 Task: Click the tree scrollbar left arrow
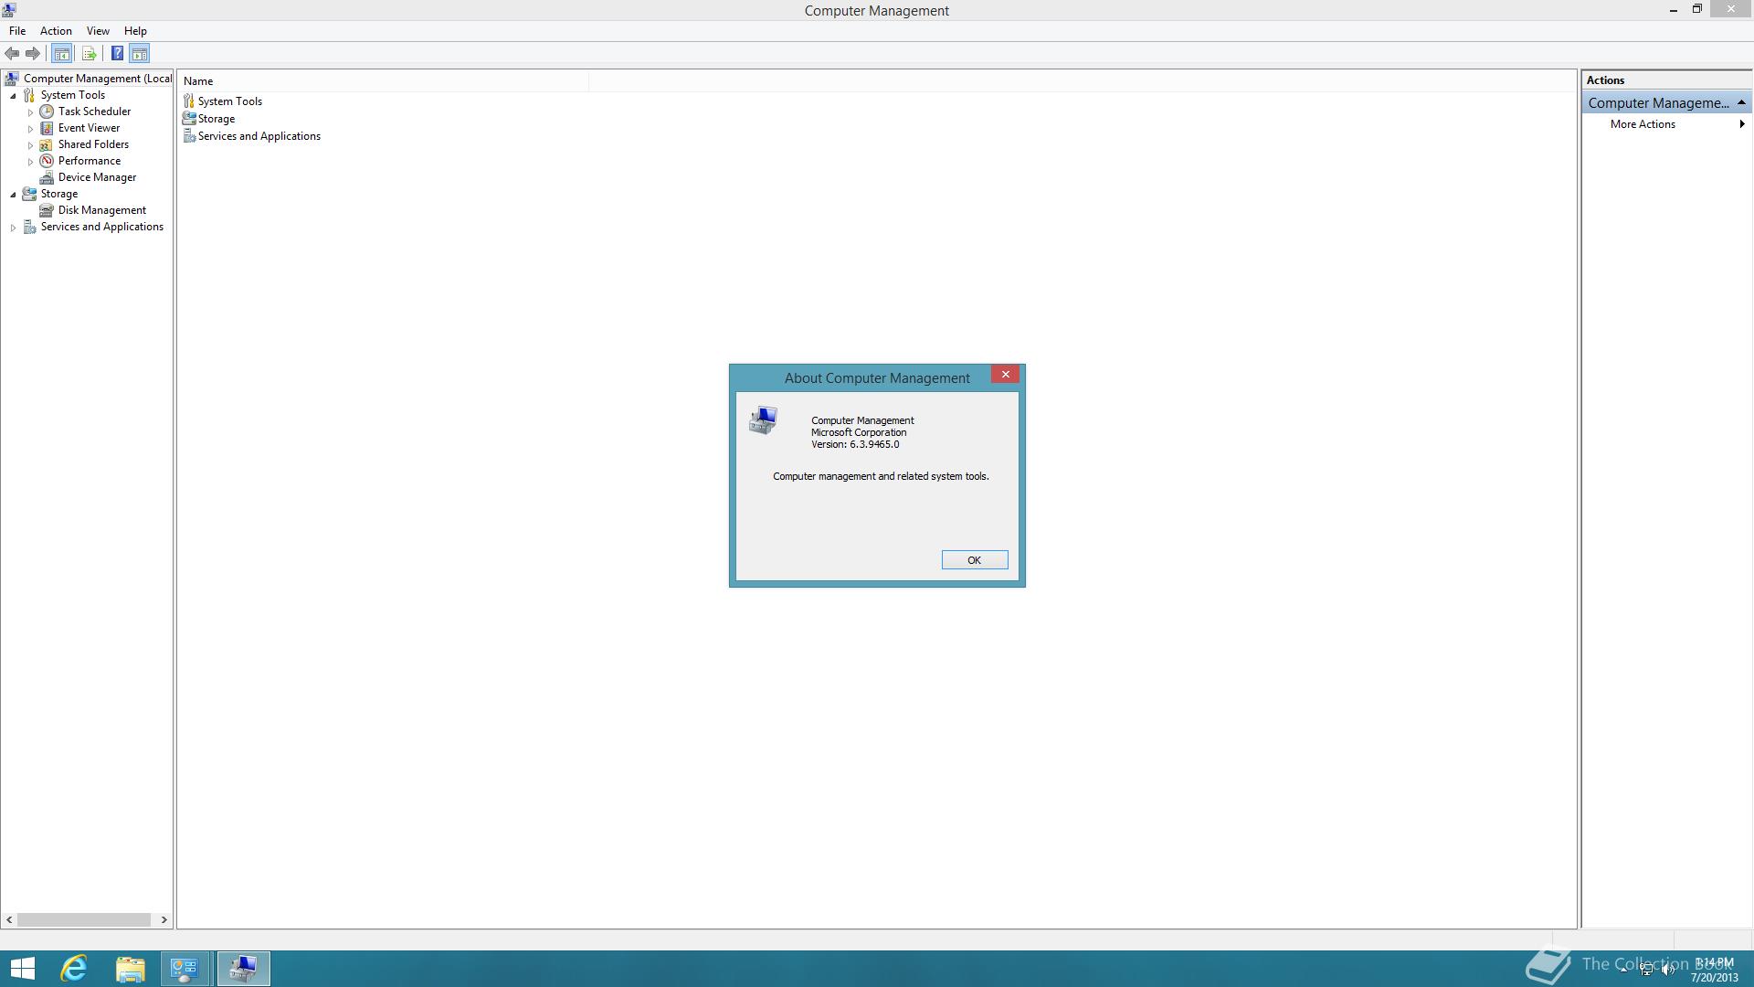[x=9, y=920]
